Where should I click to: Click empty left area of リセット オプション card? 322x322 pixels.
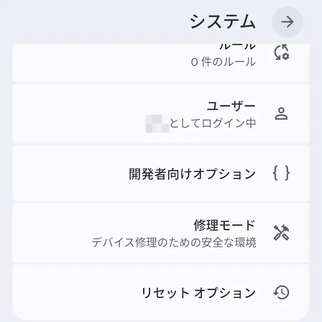pos(67,293)
